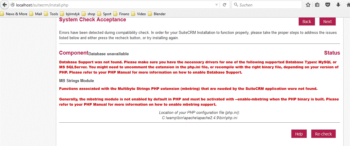
Task: Open Mail bookmark folder
Action: click(36, 14)
